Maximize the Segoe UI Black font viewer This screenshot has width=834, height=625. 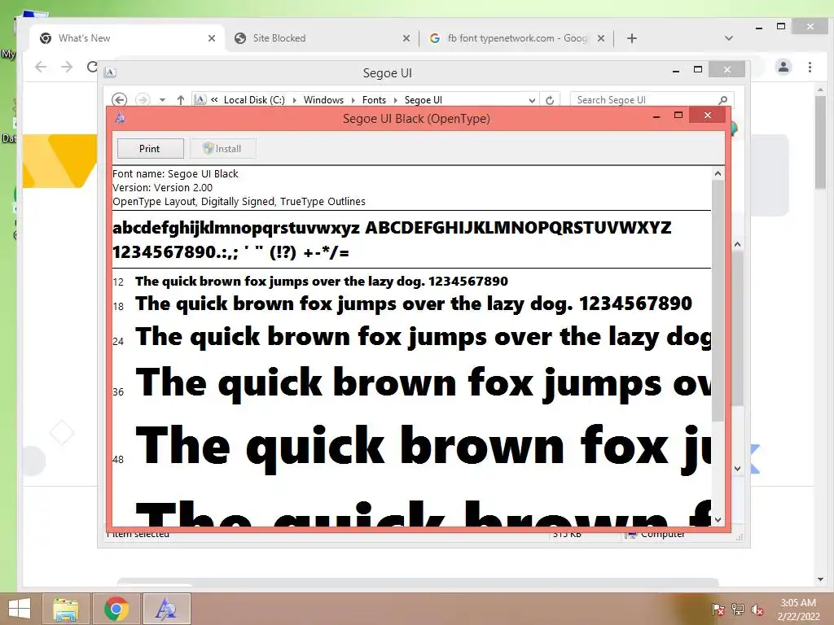click(x=678, y=116)
